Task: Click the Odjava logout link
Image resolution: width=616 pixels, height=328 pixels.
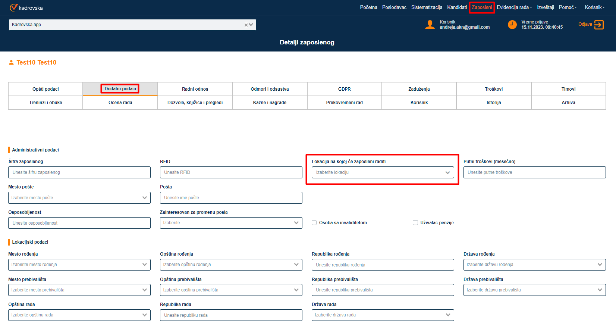Action: click(585, 24)
